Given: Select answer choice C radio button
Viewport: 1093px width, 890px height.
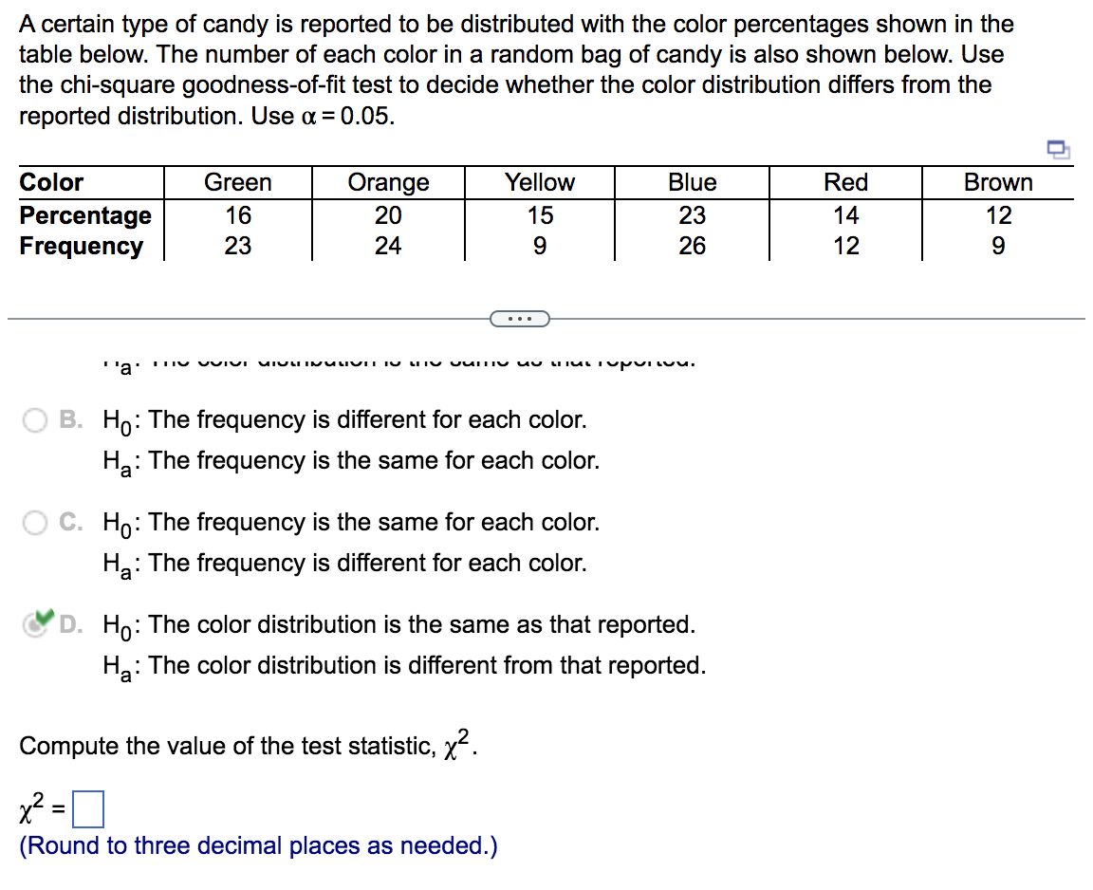Looking at the screenshot, I should point(36,522).
